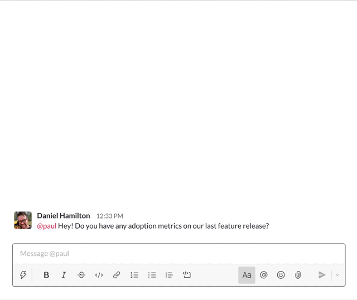
Task: Apply strikethrough formatting
Action: click(x=81, y=275)
